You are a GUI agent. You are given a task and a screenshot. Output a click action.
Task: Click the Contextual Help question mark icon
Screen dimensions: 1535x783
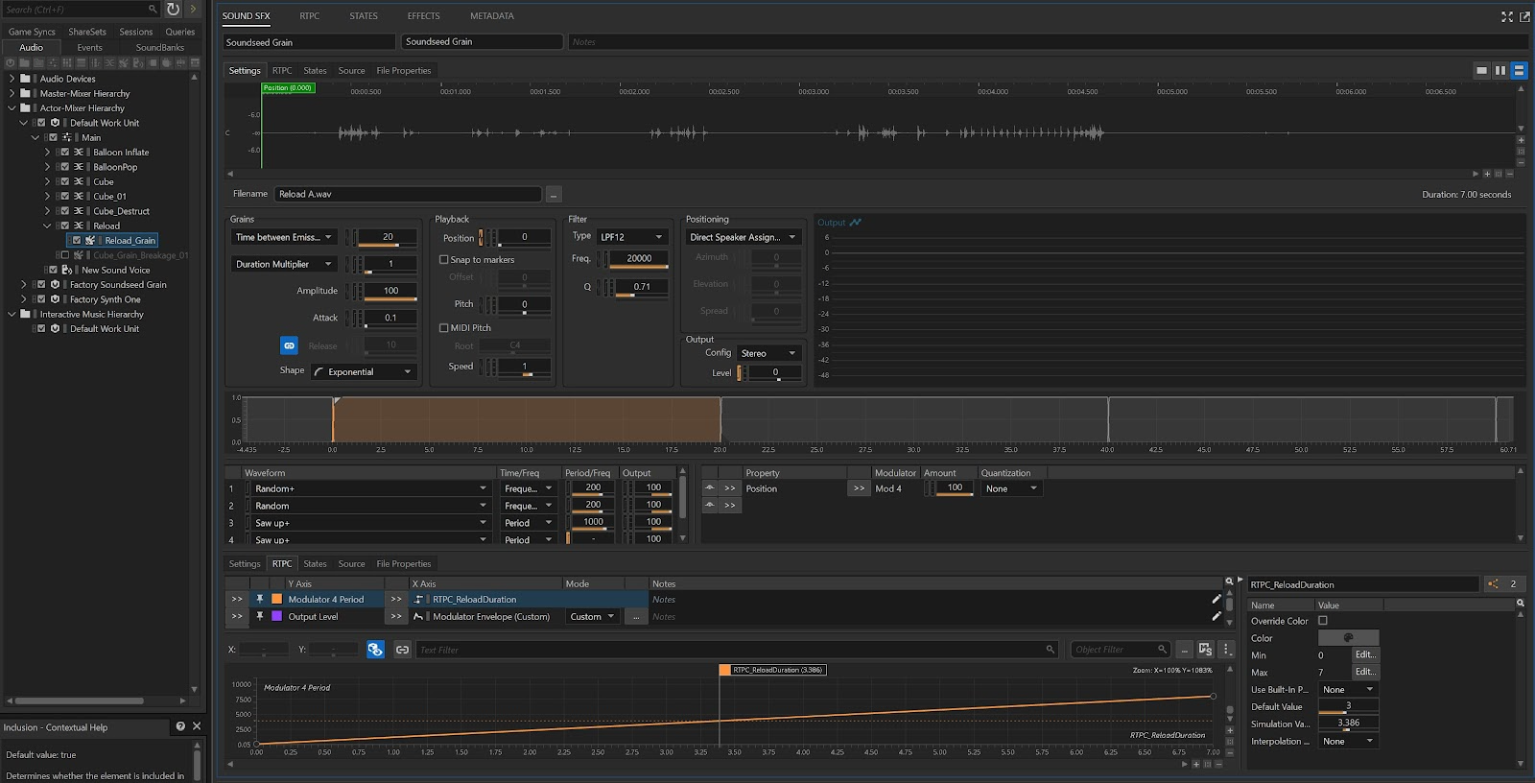pyautogui.click(x=179, y=726)
